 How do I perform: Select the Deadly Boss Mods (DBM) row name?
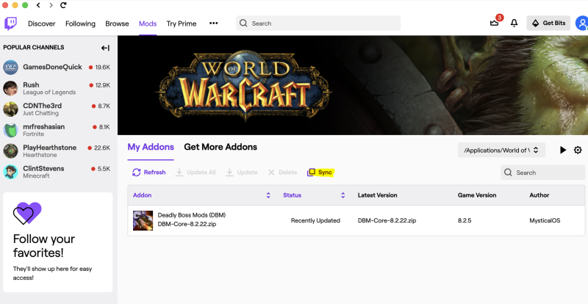point(192,215)
